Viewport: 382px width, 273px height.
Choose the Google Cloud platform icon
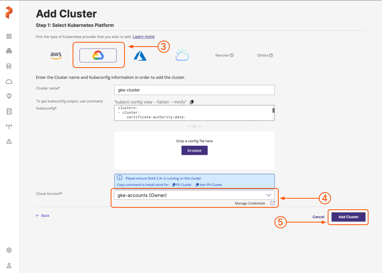(98, 55)
